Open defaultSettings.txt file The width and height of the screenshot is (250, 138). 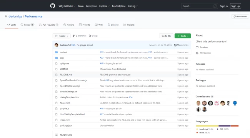pos(68,92)
